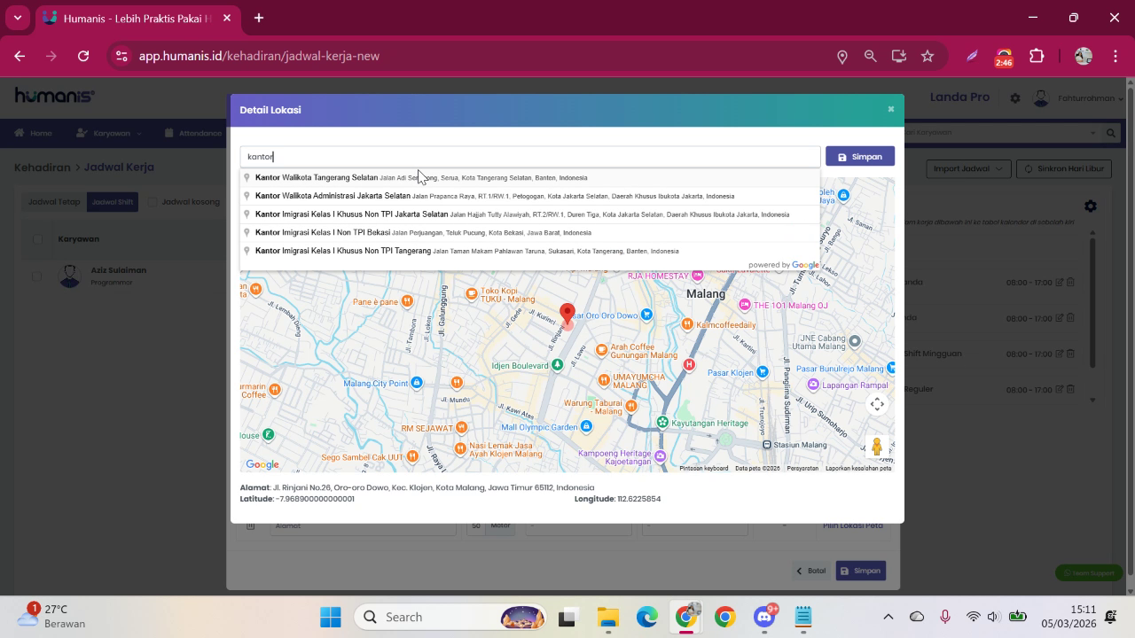
Task: Click Pane è pane restaurant marker
Action: pos(407,301)
